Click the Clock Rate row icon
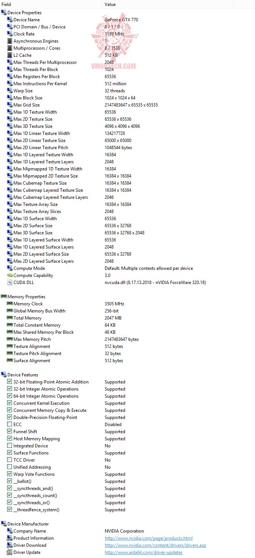Viewport: 255px width, 558px height. (10, 34)
